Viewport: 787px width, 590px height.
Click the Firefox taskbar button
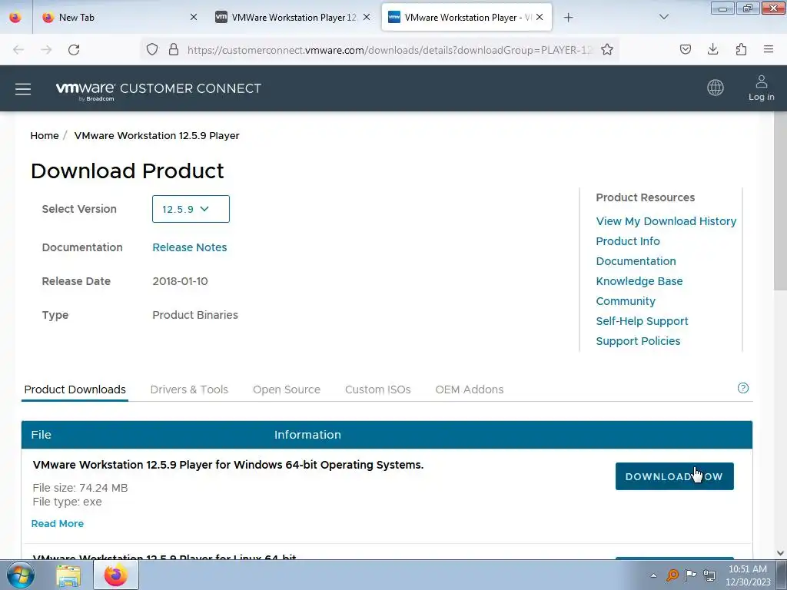(115, 575)
